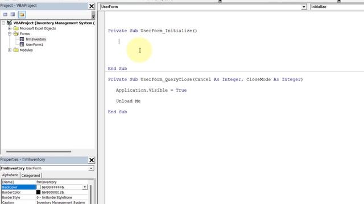Click End Sub of UserForm_Initialize
Viewport: 364px width, 204px height.
pyautogui.click(x=117, y=69)
